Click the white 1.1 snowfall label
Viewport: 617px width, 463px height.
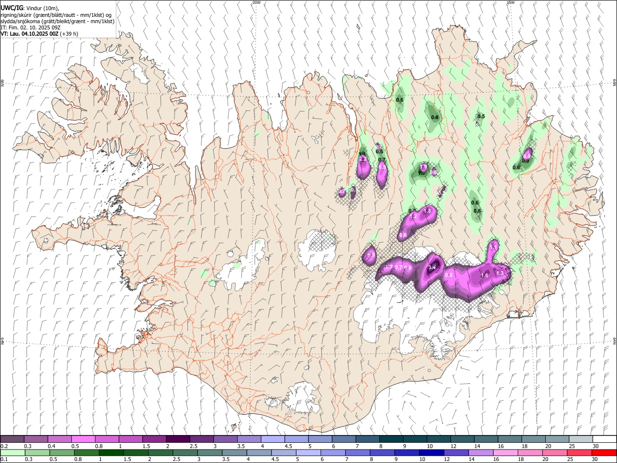pyautogui.click(x=493, y=246)
